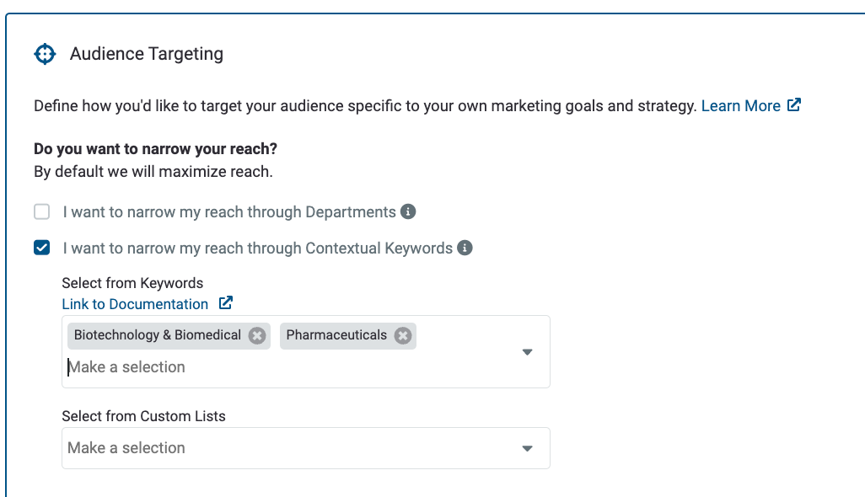Enable narrowing reach through Departments checkbox

[x=42, y=211]
